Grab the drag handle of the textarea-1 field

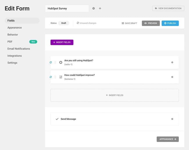coord(55,77)
